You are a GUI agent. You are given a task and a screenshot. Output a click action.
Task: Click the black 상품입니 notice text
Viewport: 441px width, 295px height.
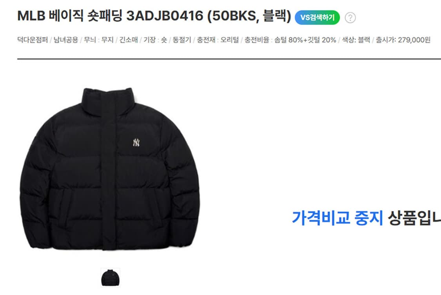click(414, 218)
